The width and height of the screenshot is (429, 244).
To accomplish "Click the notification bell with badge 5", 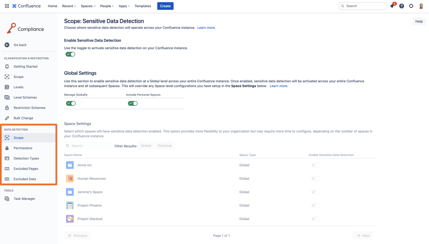I will tap(392, 6).
